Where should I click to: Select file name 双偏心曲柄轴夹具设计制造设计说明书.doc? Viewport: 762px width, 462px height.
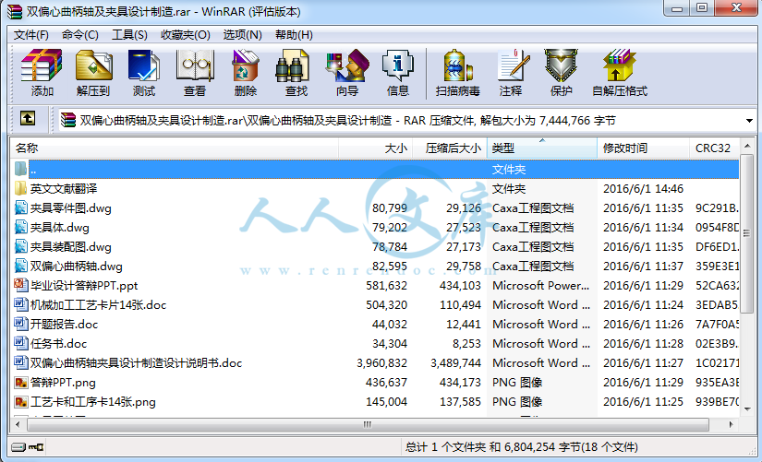[136, 363]
